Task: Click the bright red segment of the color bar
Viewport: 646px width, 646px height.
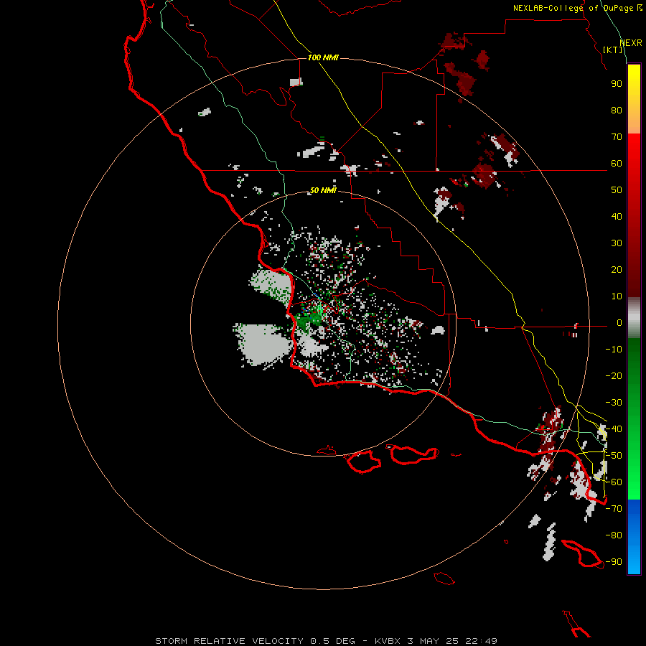Action: (x=634, y=165)
